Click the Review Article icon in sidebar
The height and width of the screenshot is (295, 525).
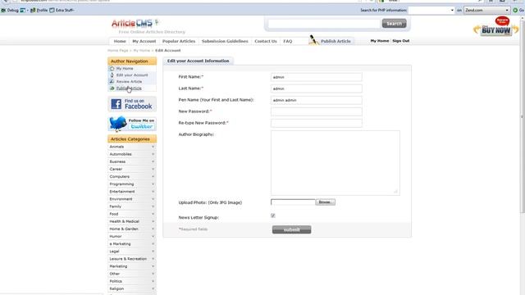click(x=112, y=82)
